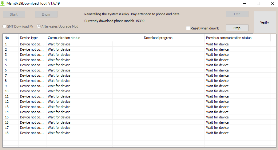Select the After-sales Upgrade Mode radio button
Viewport: 278px width, 150px height.
(38, 26)
